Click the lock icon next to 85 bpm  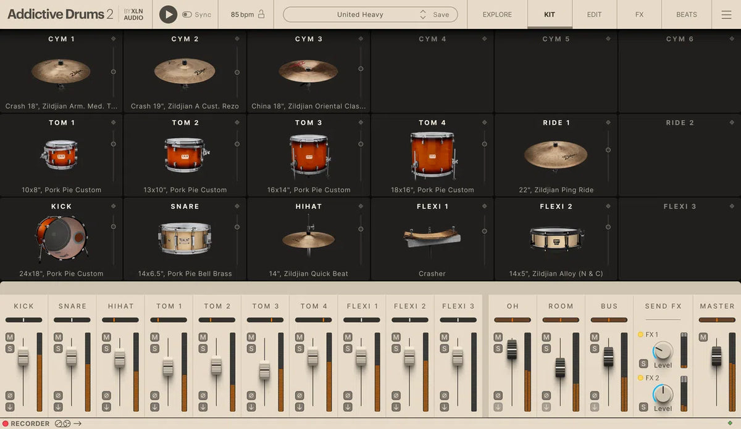(x=261, y=14)
